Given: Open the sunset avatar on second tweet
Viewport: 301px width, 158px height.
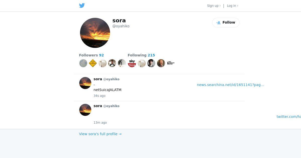Looking at the screenshot, I should (x=85, y=110).
